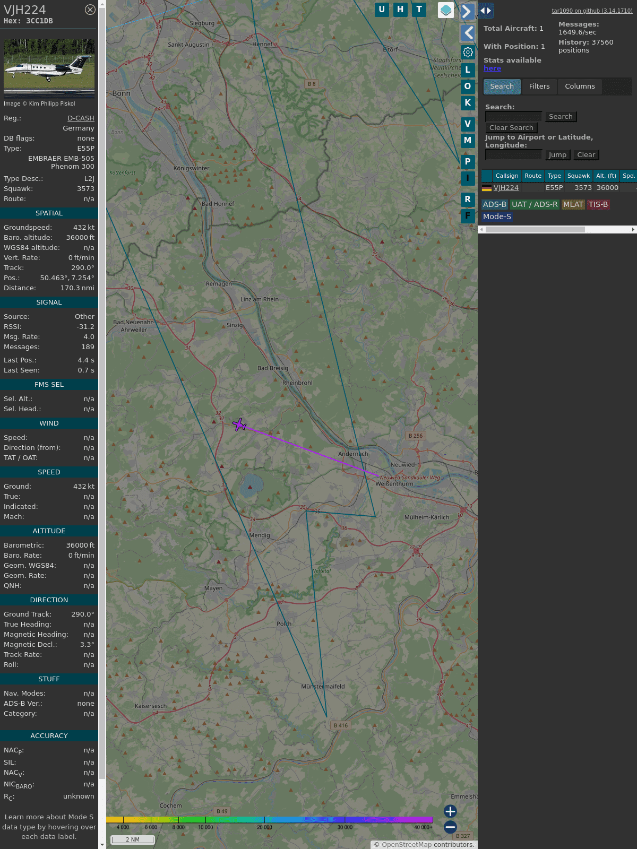The height and width of the screenshot is (849, 637).
Task: Toggle the K map button
Action: 468,103
